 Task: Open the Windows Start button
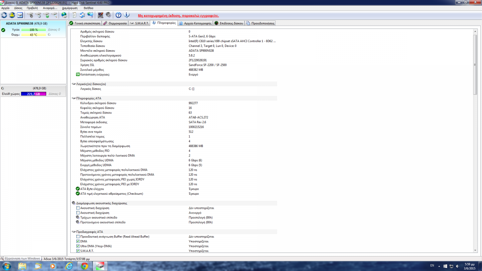tap(7, 266)
